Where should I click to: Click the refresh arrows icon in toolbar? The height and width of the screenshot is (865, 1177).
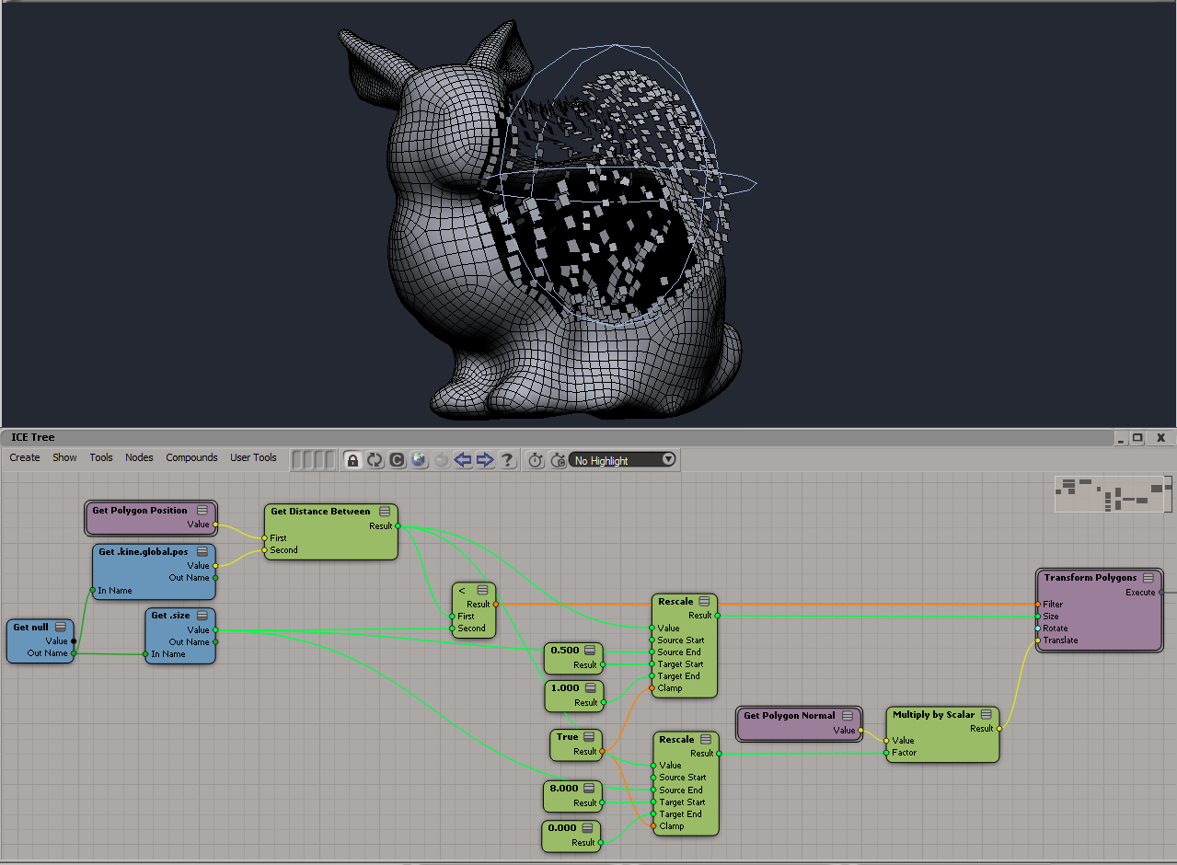375,460
